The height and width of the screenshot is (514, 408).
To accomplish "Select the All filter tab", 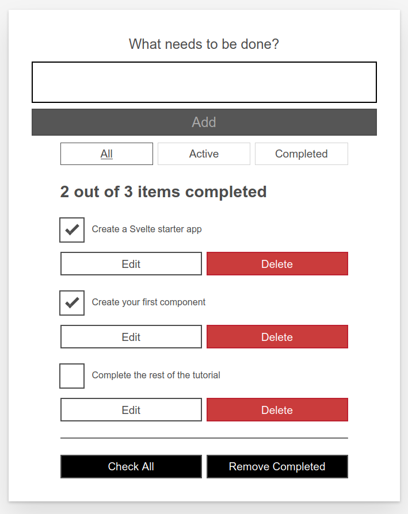I will pyautogui.click(x=106, y=154).
